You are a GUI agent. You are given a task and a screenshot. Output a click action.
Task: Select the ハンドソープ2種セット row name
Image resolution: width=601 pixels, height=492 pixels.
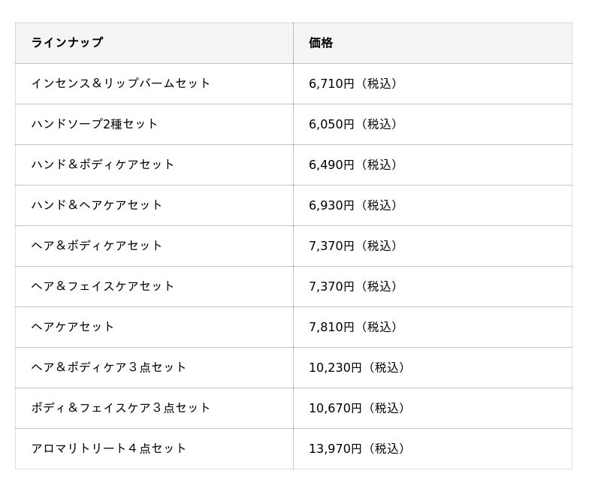[x=95, y=124]
